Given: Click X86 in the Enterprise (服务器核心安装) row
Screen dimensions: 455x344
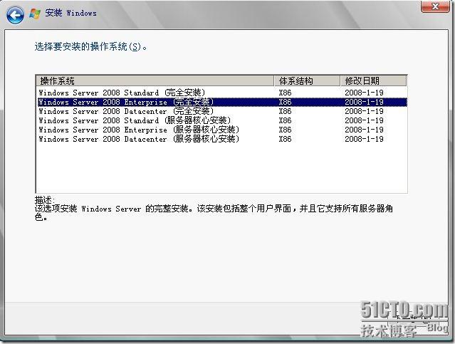Looking at the screenshot, I should click(x=285, y=130).
